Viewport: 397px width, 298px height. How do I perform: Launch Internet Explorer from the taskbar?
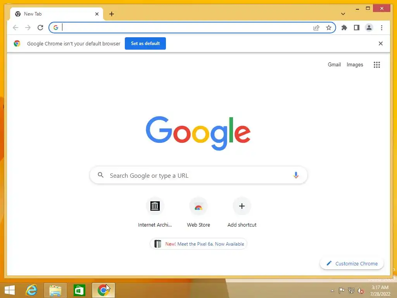coord(32,290)
